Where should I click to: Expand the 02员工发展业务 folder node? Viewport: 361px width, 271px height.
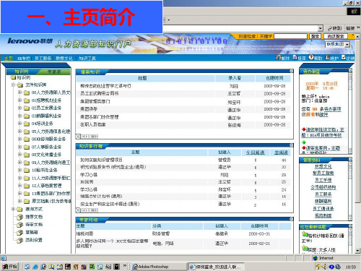[19, 108]
